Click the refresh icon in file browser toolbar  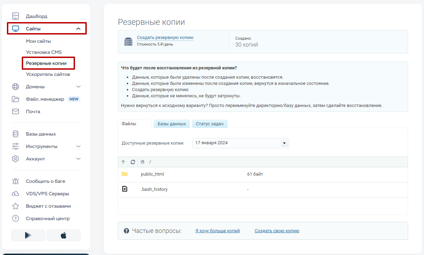[133, 162]
